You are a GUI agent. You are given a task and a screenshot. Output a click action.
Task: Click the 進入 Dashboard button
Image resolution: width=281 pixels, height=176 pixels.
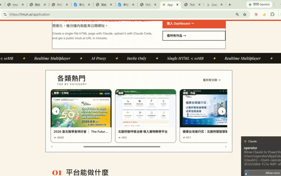[x=194, y=24]
